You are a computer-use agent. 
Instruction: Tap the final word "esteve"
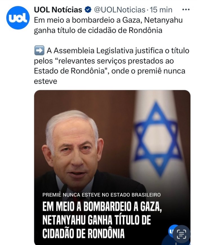click(x=46, y=81)
